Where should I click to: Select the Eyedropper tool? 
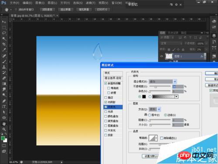click(x=4, y=50)
